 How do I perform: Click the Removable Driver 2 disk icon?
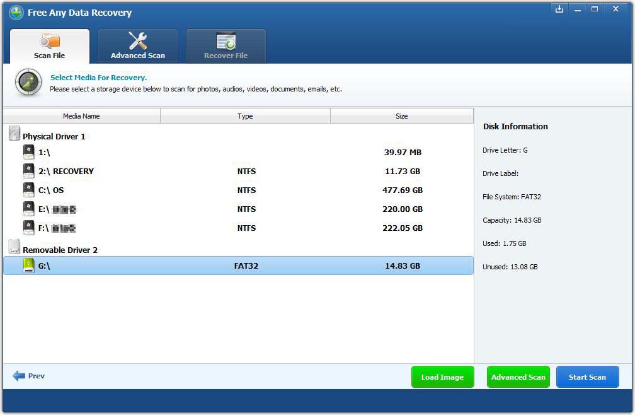pos(14,247)
